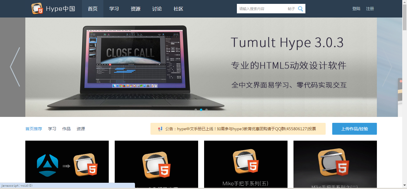Select the second carousel dot
Image resolution: width=407 pixels, height=189 pixels.
coord(201,110)
